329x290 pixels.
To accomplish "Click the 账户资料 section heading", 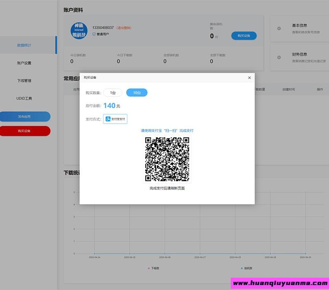I will point(73,10).
